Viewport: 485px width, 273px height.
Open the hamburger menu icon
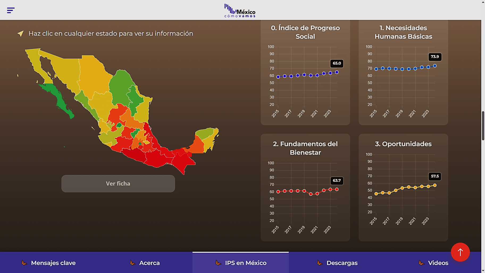point(11,10)
